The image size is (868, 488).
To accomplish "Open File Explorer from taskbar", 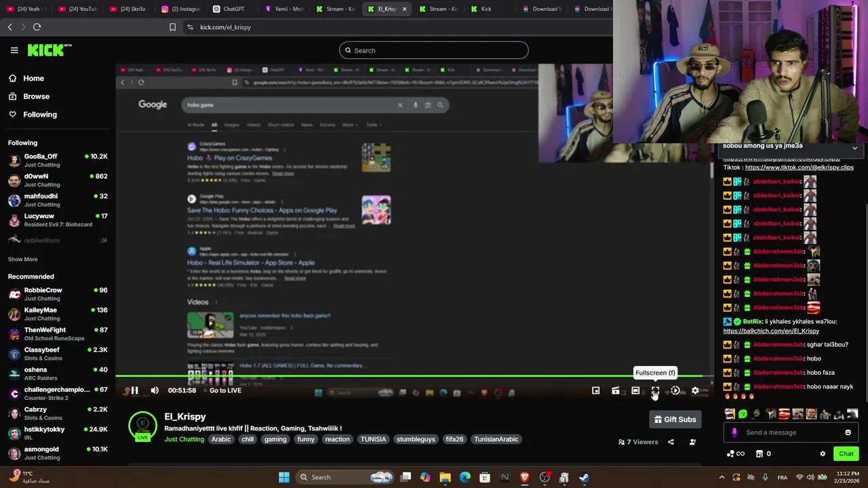I will (x=445, y=477).
